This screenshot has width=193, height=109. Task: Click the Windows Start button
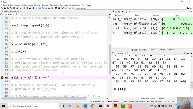tap(3, 106)
